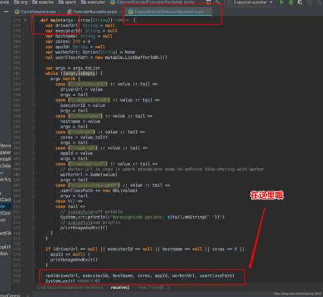Click the "--user-class-path" string on line 307
The image size is (323, 297).
click(94, 185)
